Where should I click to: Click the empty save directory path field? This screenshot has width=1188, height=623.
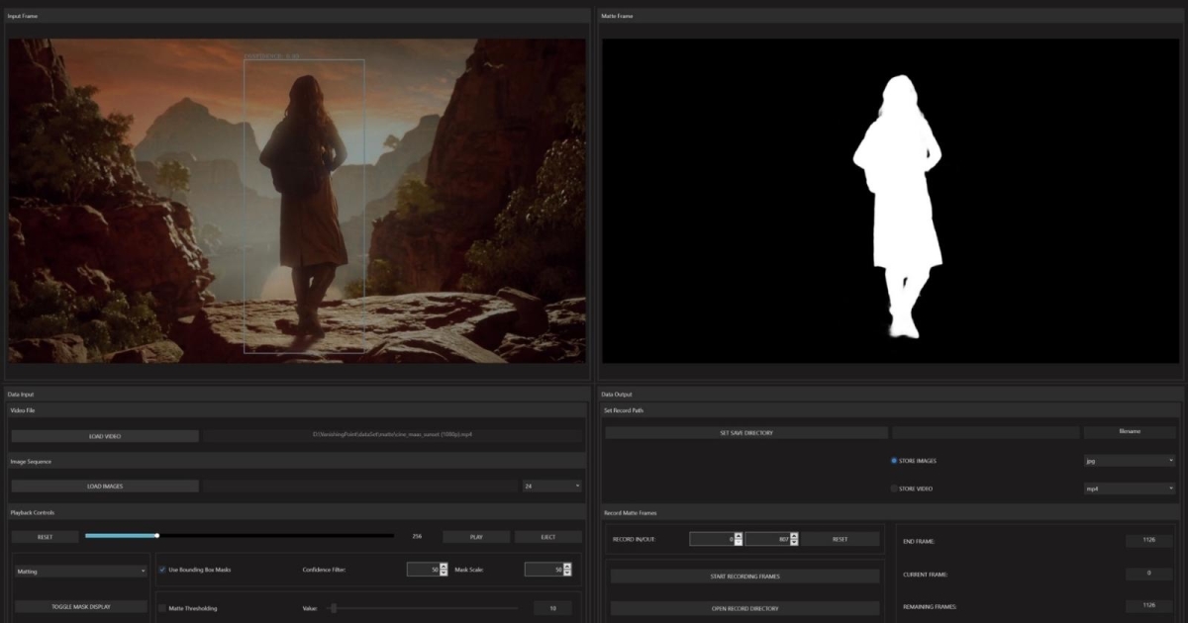point(986,433)
